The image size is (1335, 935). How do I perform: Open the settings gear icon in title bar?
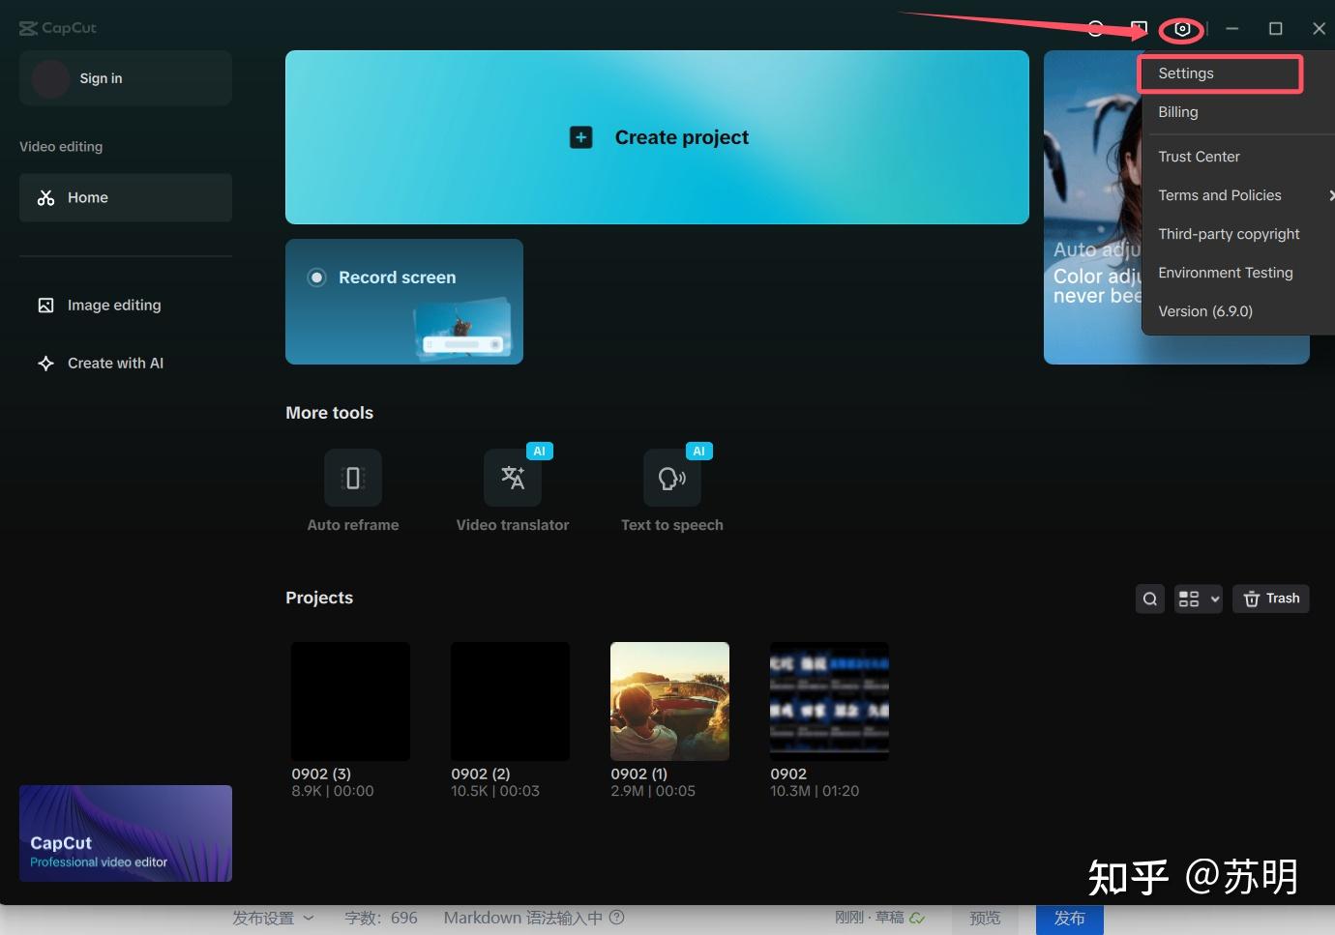point(1181,29)
